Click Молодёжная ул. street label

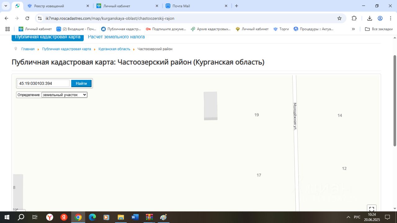click(x=295, y=116)
